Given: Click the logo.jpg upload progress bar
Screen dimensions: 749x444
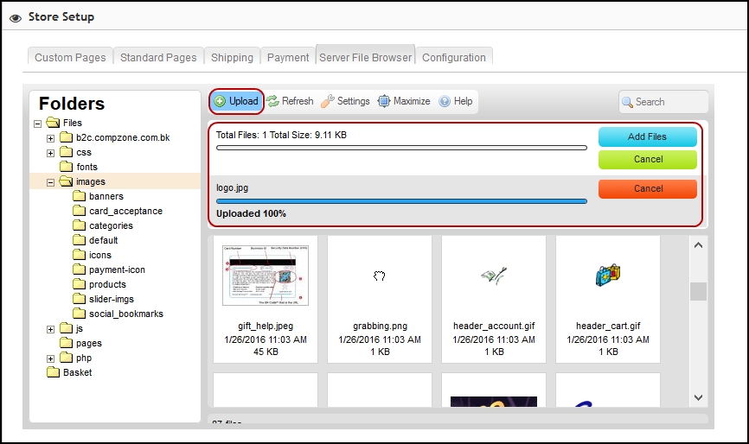Looking at the screenshot, I should click(401, 201).
